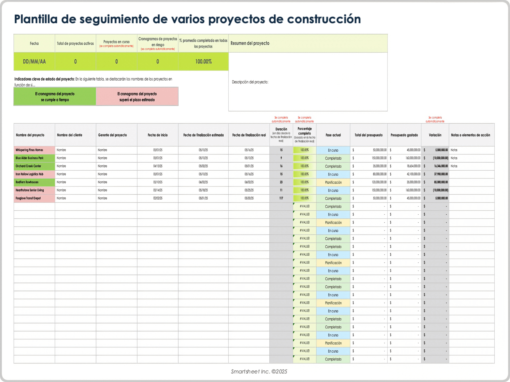The image size is (510, 382).
Task: Open the En curso phase cell for Whispering Pines Homes
Action: [333, 150]
